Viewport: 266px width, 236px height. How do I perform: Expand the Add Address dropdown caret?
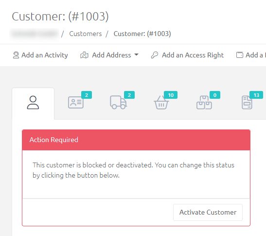click(136, 54)
